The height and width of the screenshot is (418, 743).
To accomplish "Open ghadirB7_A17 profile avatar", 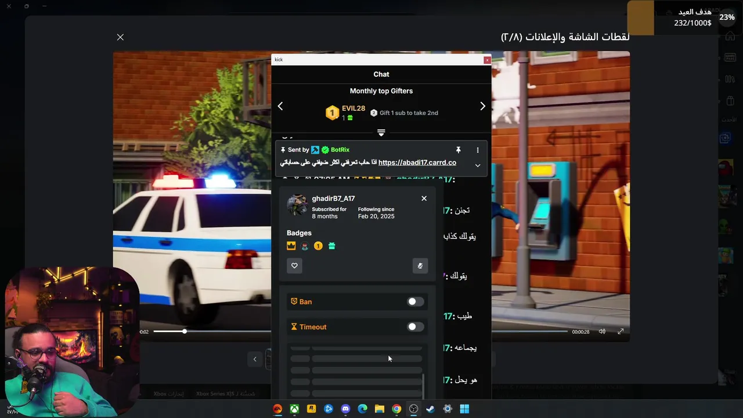I will pyautogui.click(x=297, y=205).
